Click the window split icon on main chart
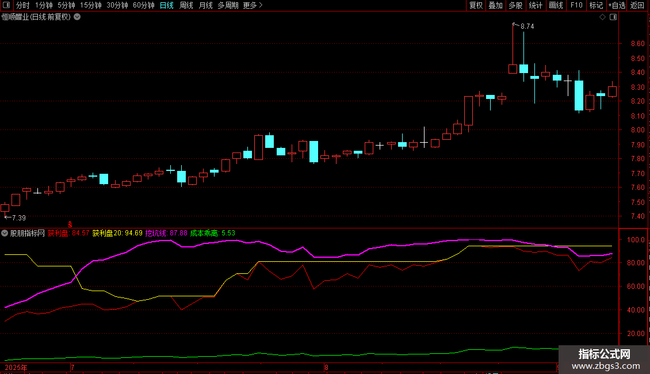The height and width of the screenshot is (374, 650). tap(613, 17)
